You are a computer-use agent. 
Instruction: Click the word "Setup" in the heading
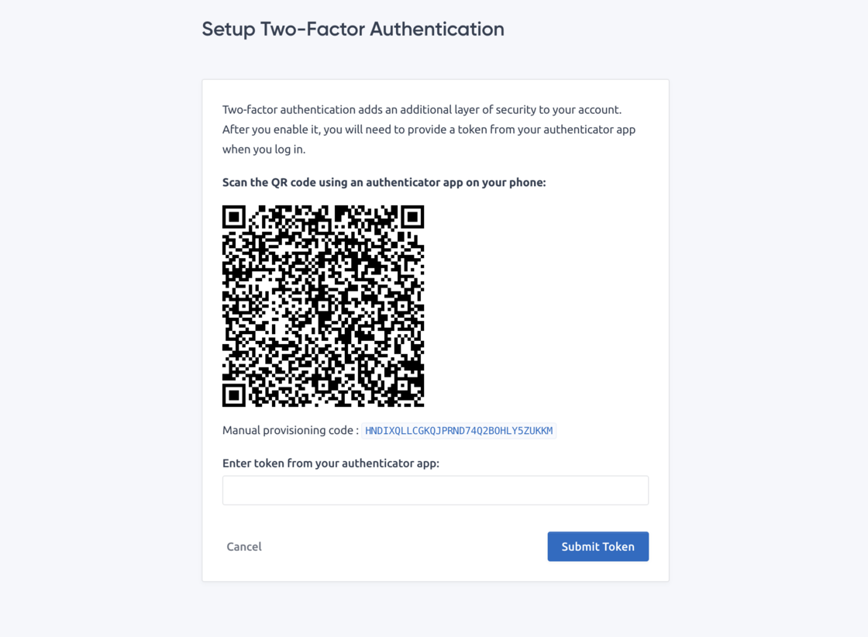click(x=229, y=29)
